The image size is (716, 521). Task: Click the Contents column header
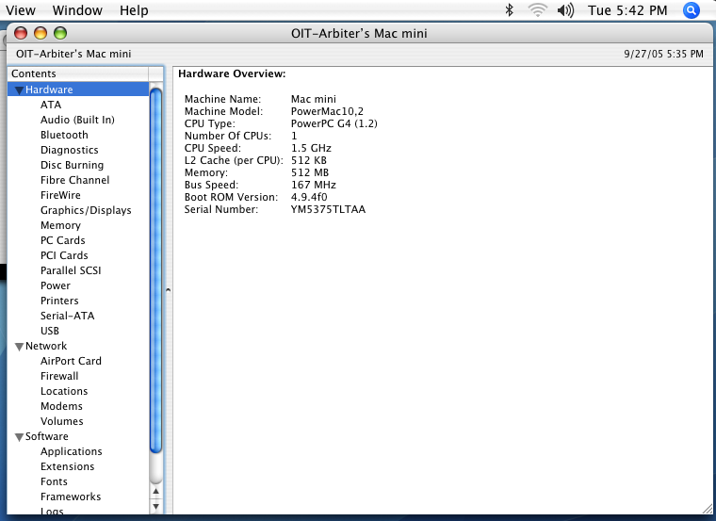[x=77, y=73]
